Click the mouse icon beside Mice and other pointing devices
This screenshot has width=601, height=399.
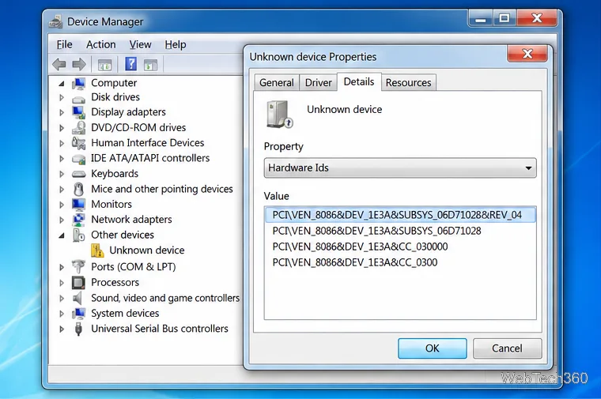coord(78,189)
